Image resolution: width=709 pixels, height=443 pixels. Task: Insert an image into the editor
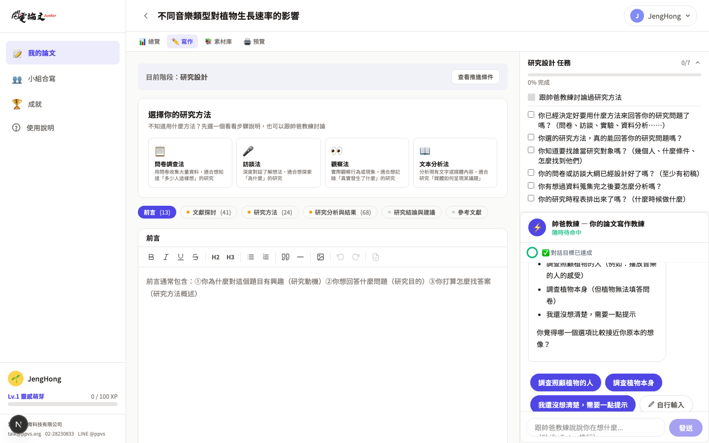click(321, 256)
